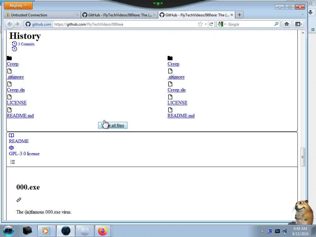Go forward to next page
The height and width of the screenshot is (237, 316).
pyautogui.click(x=18, y=24)
